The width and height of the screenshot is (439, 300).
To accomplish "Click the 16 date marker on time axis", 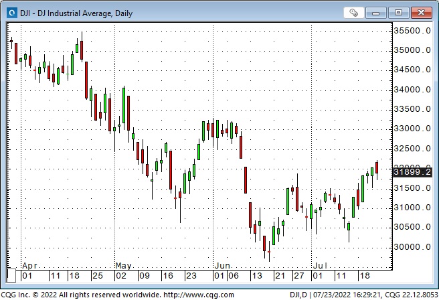I will 168,276.
